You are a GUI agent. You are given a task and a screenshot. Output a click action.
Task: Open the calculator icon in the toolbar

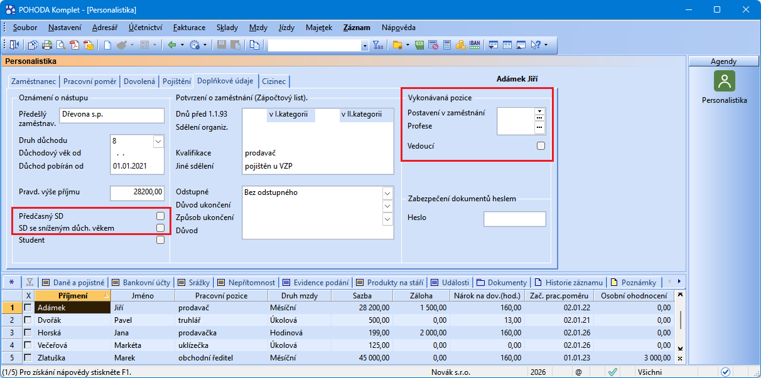click(x=447, y=45)
